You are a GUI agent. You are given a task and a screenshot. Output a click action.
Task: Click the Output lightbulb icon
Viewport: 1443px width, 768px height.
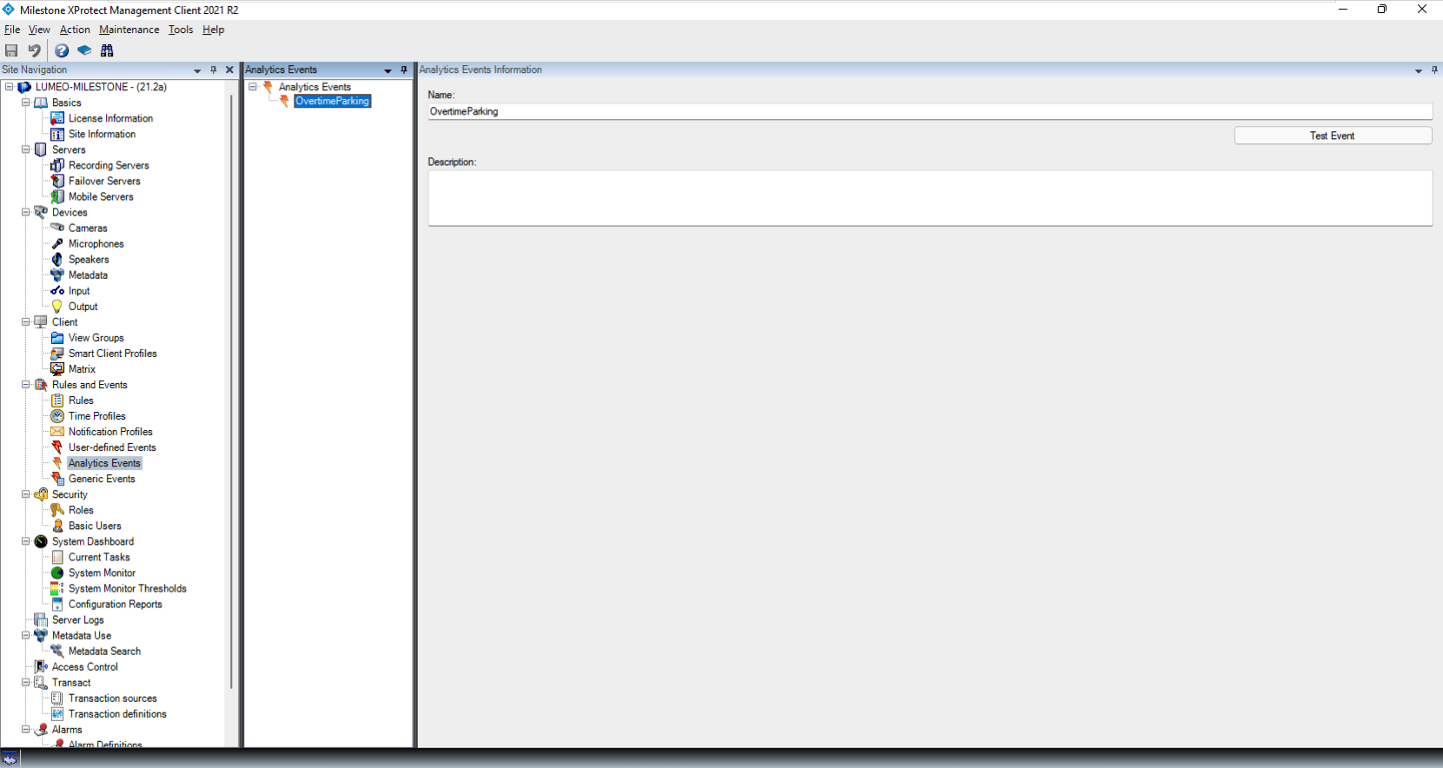(57, 306)
